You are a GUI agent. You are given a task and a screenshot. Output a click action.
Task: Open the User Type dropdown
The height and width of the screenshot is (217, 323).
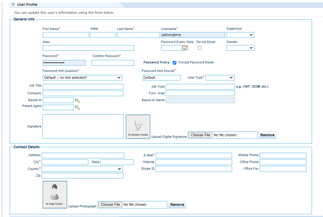pos(220,78)
